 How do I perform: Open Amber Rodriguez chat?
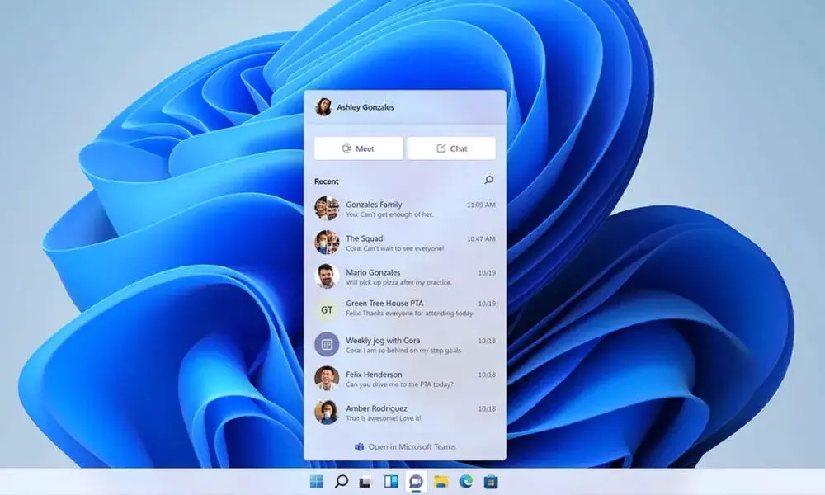[404, 412]
